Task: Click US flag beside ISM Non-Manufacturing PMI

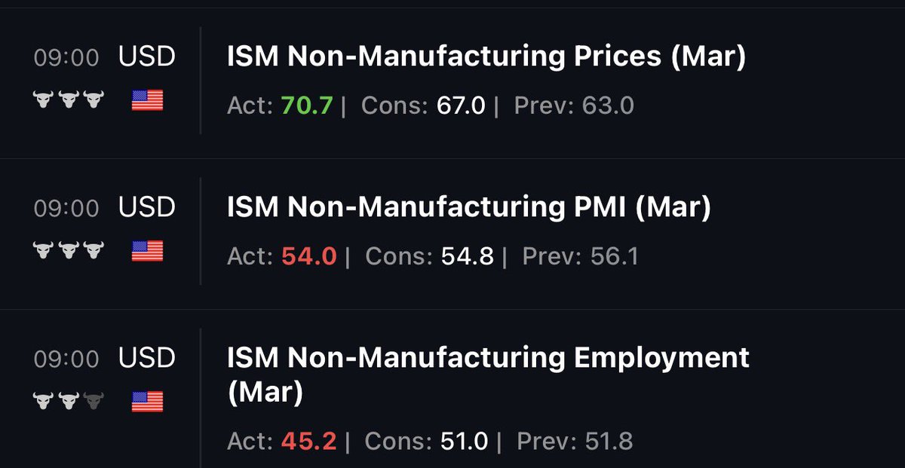Action: 147,250
